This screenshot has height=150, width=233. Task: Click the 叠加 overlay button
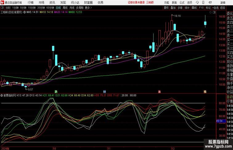173,8
